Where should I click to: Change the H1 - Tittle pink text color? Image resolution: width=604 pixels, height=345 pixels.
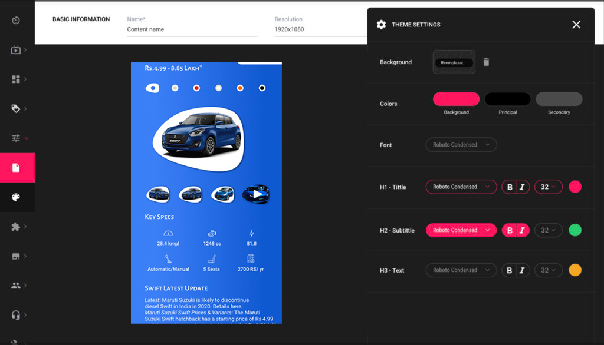pyautogui.click(x=575, y=187)
